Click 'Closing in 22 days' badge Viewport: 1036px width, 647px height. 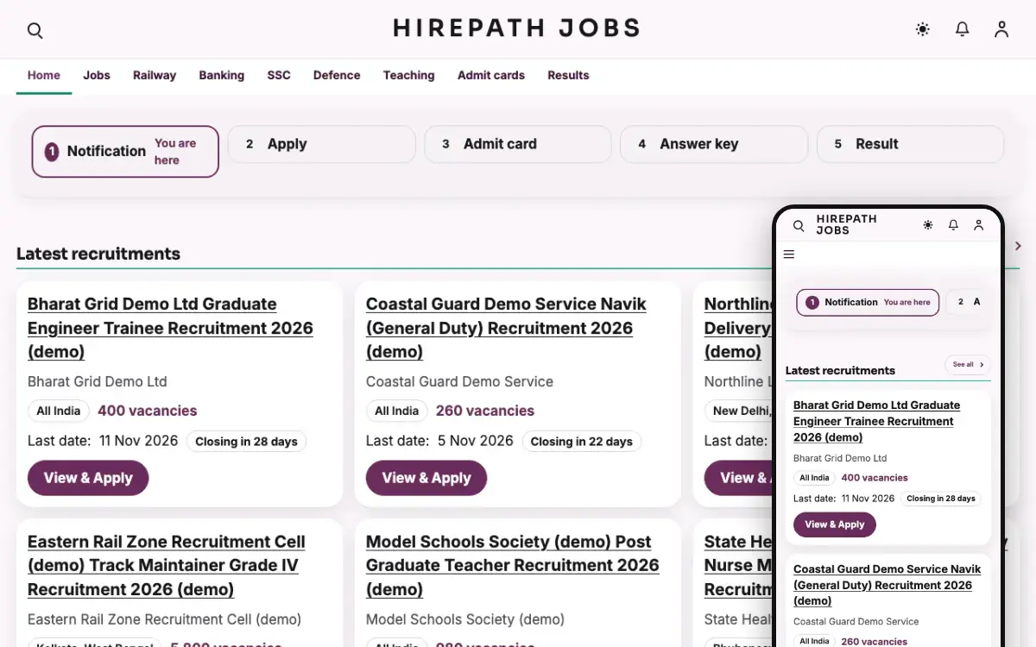582,442
